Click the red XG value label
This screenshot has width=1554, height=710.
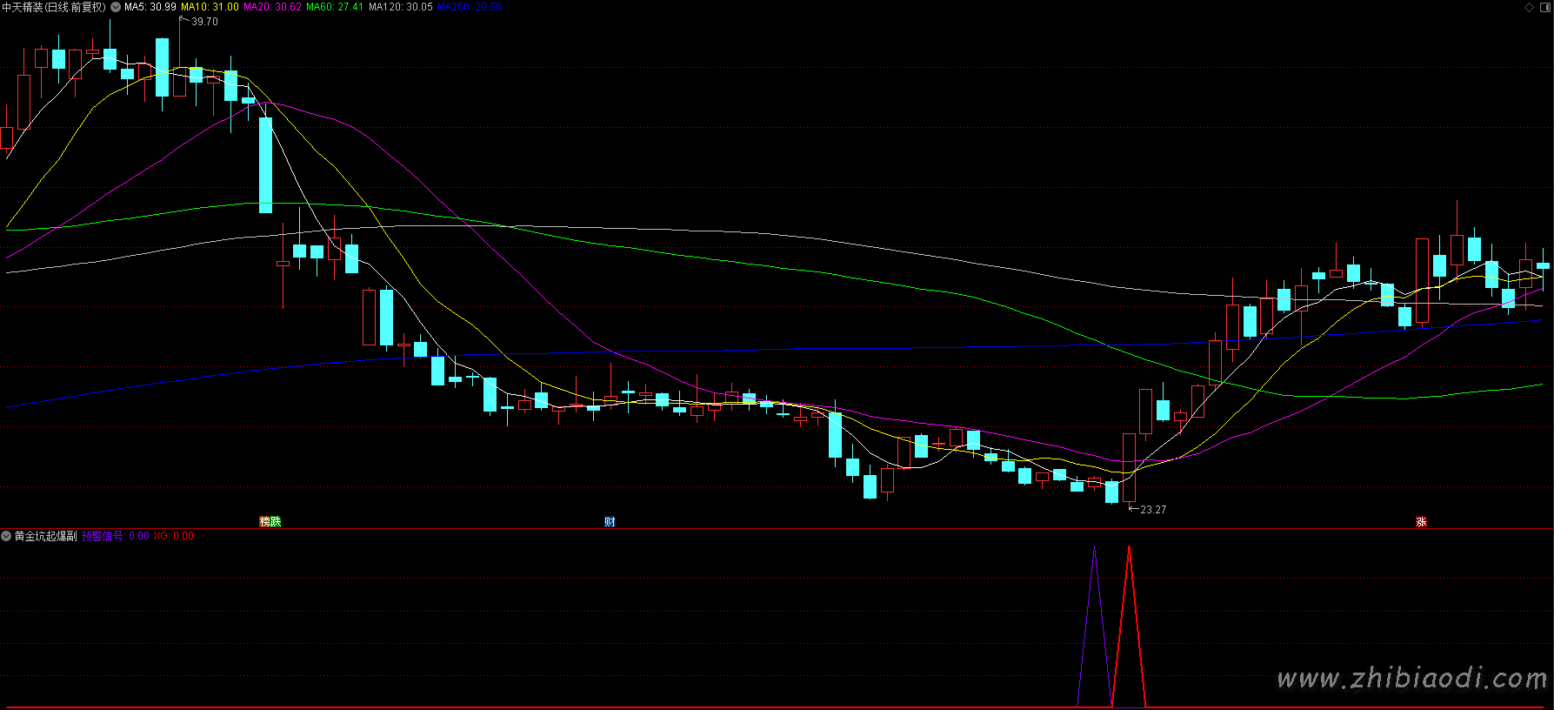173,537
